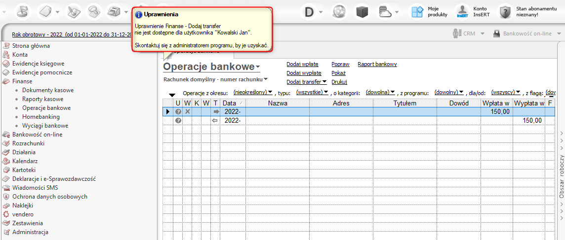The height and width of the screenshot is (240, 565).
Task: Click the Nazwa column header
Action: tap(278, 103)
